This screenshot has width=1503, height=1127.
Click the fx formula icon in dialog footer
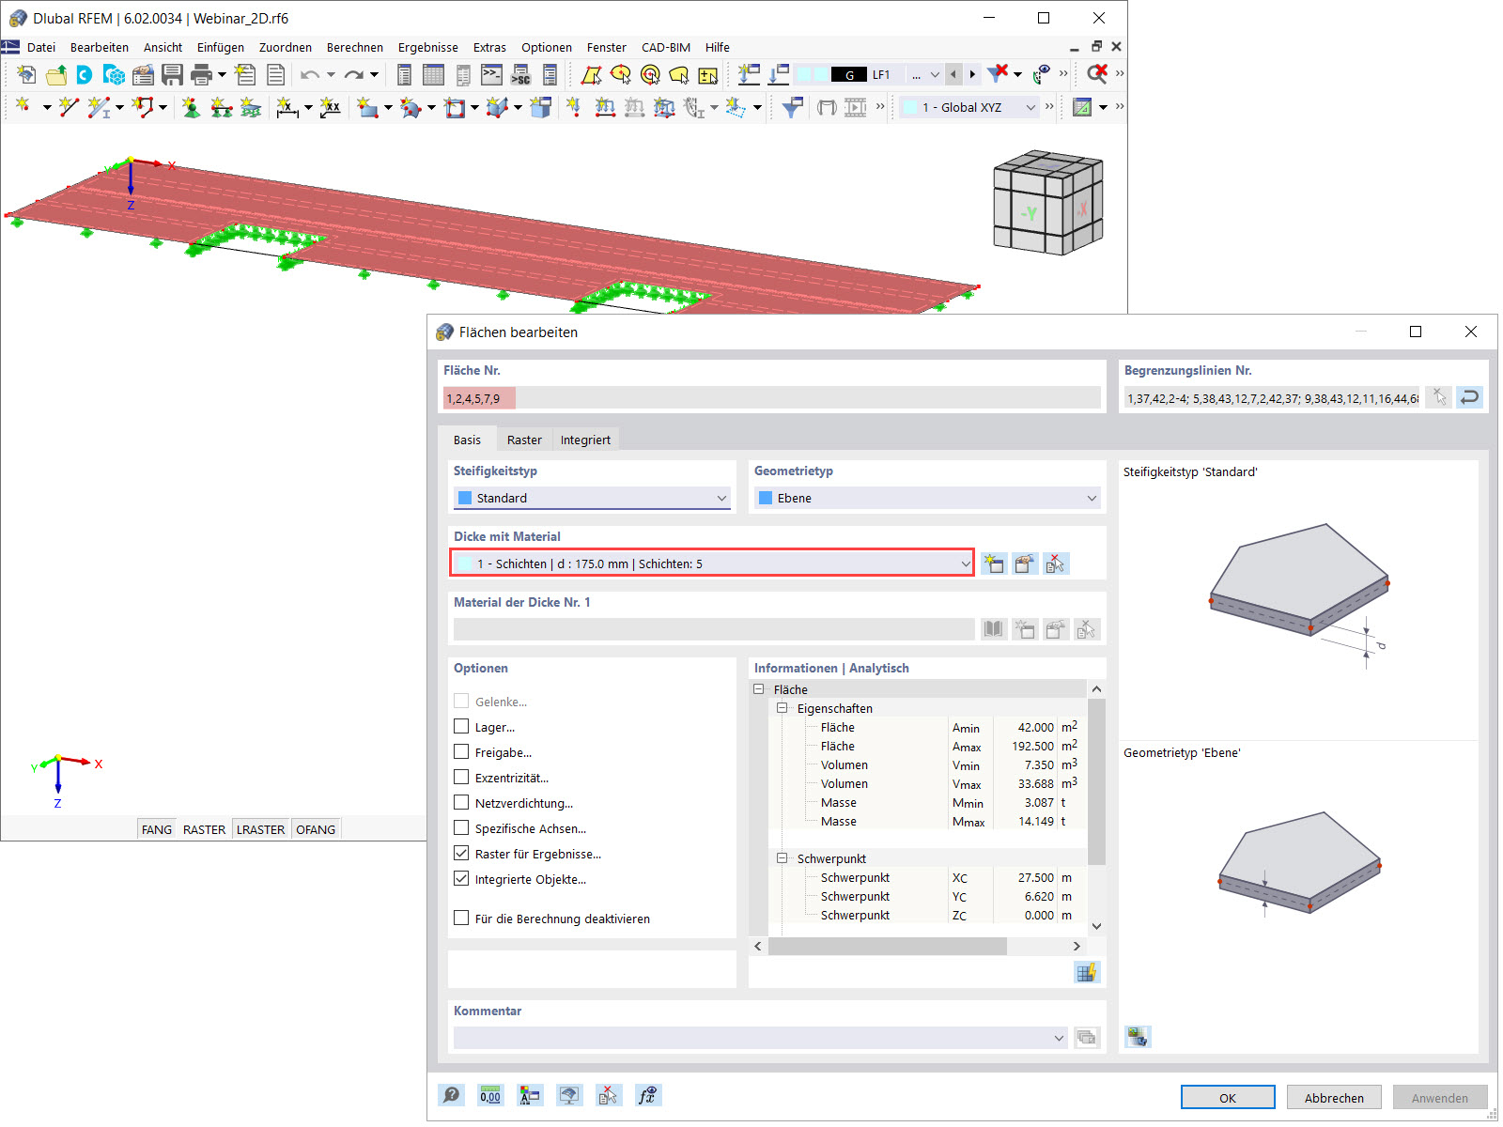(x=647, y=1095)
